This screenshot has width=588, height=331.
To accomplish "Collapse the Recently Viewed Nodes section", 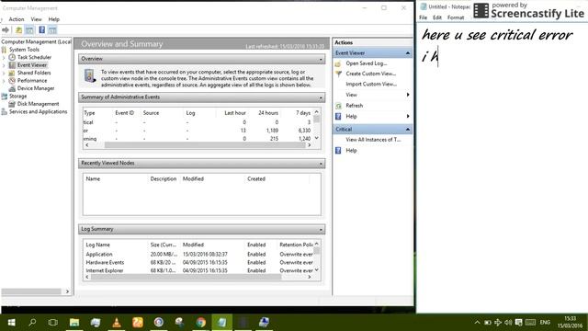I will [x=321, y=164].
